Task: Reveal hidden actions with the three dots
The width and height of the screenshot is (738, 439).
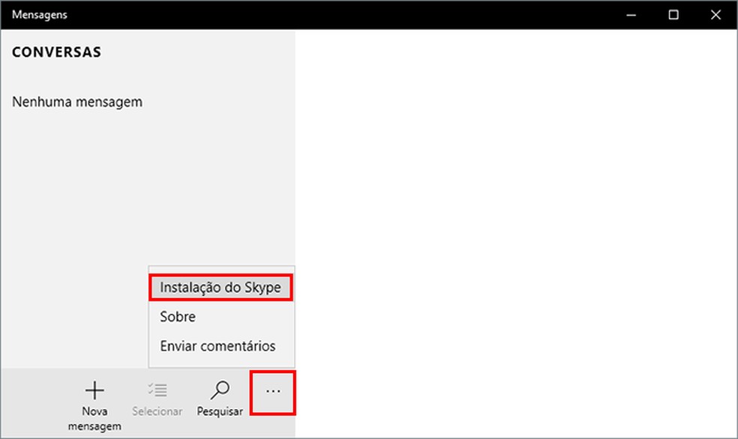Action: point(273,392)
